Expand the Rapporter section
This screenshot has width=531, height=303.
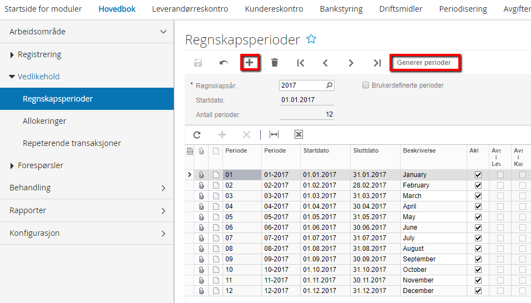point(163,210)
